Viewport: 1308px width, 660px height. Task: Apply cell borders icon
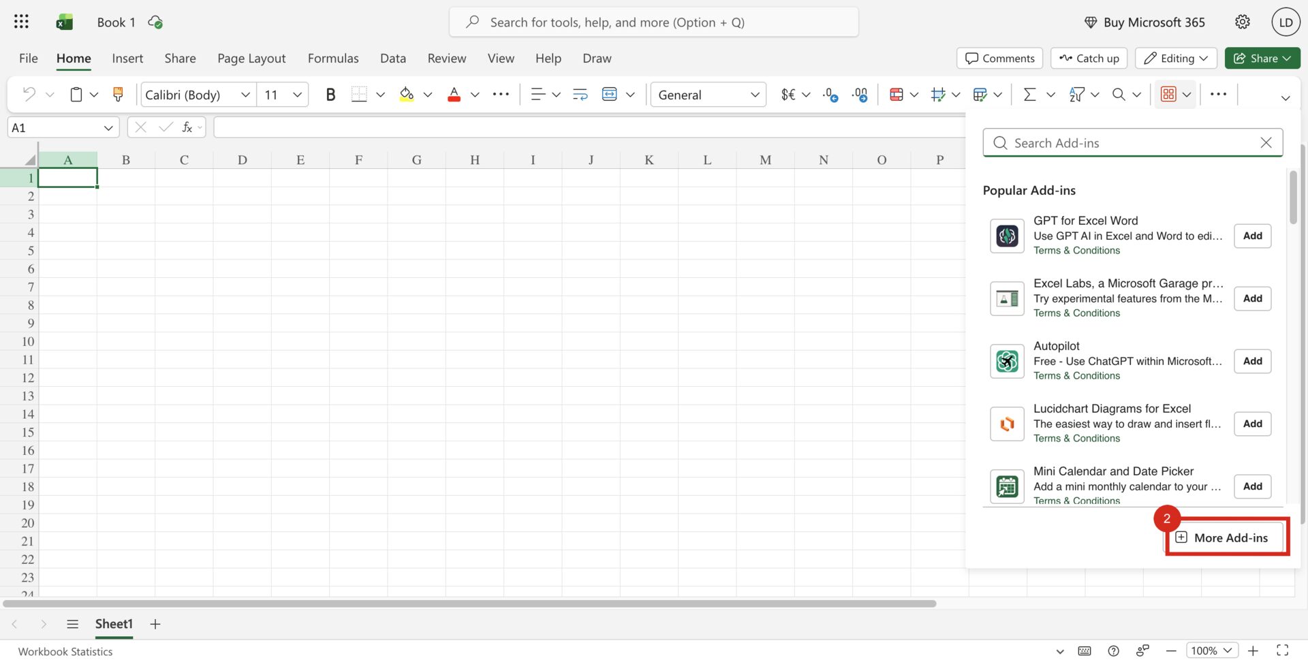coord(359,95)
